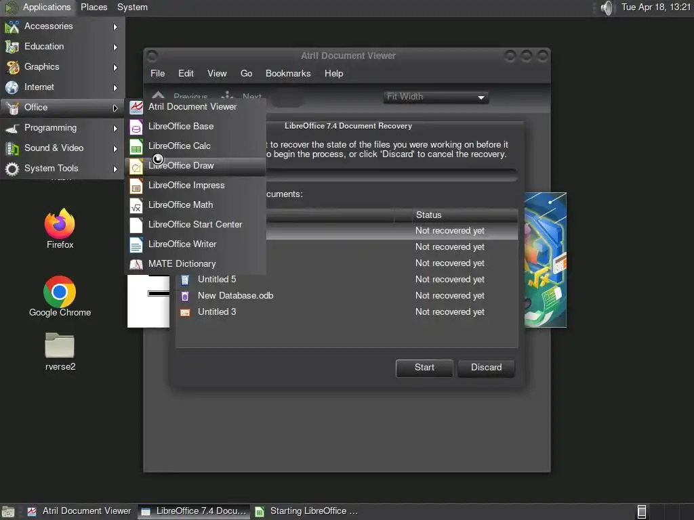Click the Education category icon
The height and width of the screenshot is (520, 694).
click(x=12, y=47)
